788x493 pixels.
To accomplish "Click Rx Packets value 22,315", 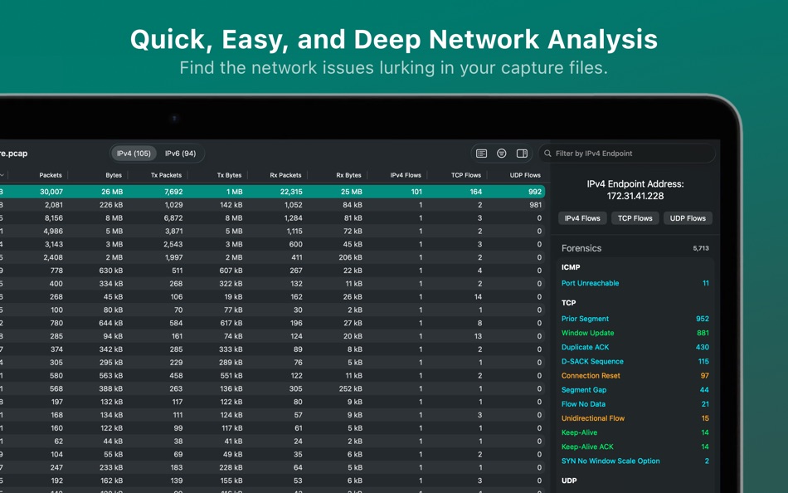I will pyautogui.click(x=291, y=192).
